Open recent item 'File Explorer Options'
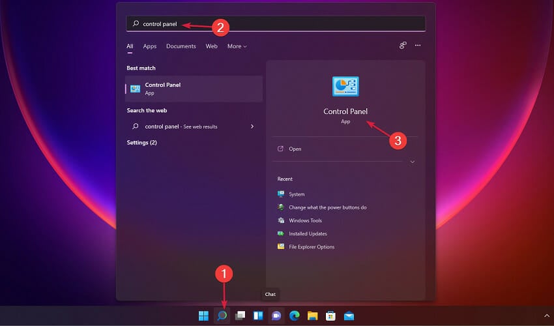Screen dimensions: 554x326 point(312,247)
